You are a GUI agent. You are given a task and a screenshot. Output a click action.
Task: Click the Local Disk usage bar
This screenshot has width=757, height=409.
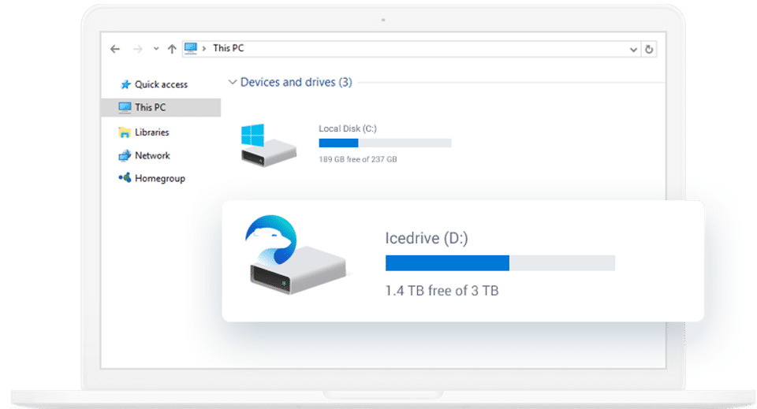pos(385,143)
